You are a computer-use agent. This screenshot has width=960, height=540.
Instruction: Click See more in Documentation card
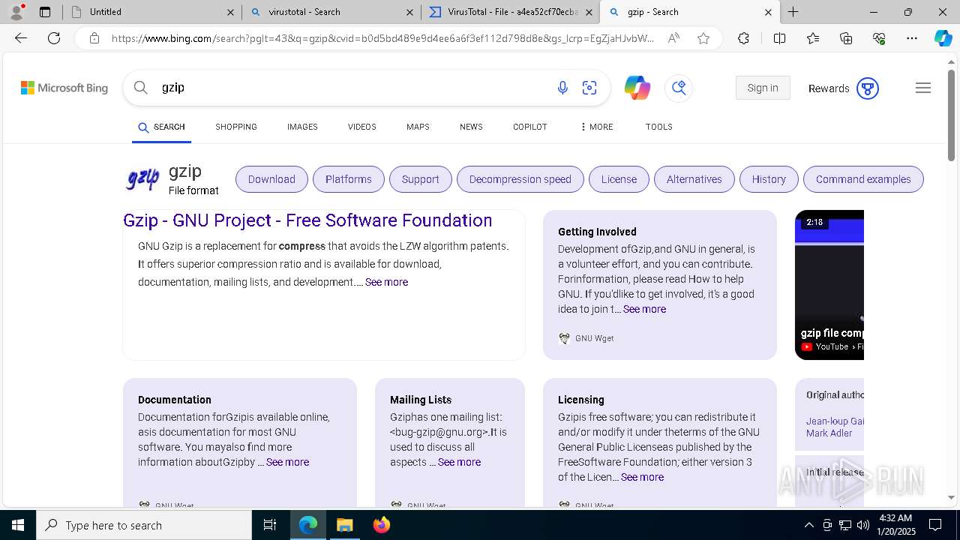coord(287,462)
